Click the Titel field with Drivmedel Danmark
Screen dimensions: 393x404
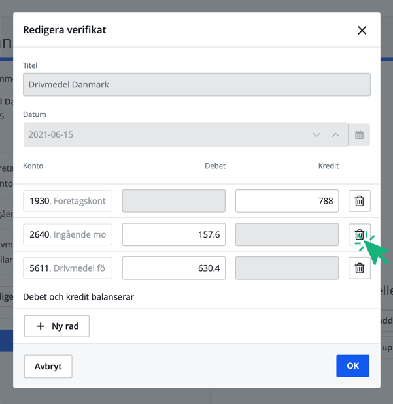[x=196, y=85]
